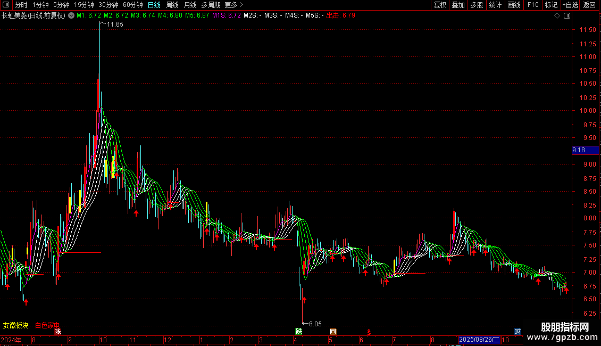Click the 长虹美菱(日线.前复权) title
This screenshot has height=346, width=601.
pyautogui.click(x=34, y=16)
